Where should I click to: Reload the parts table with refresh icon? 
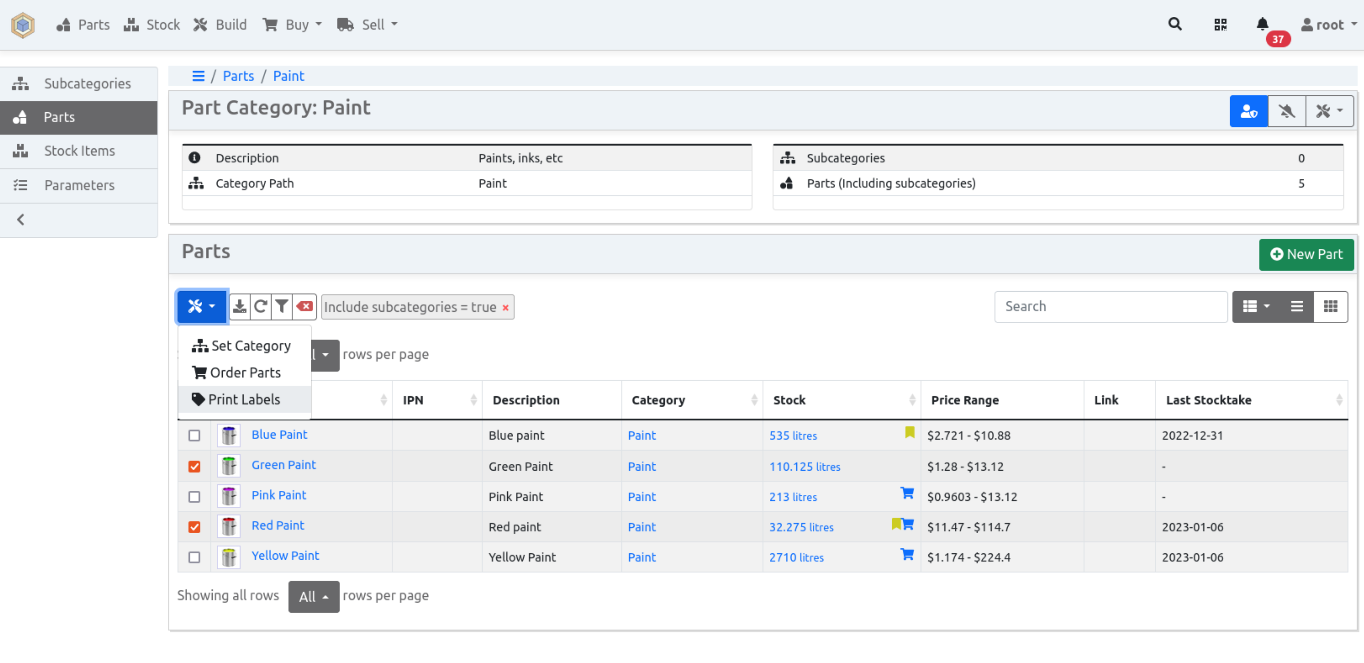pyautogui.click(x=260, y=307)
